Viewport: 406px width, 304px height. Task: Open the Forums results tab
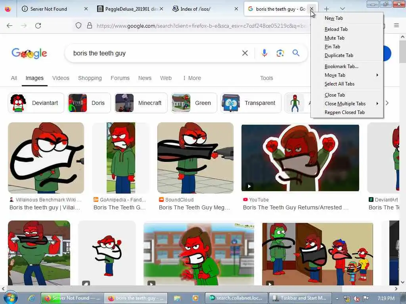tap(120, 78)
